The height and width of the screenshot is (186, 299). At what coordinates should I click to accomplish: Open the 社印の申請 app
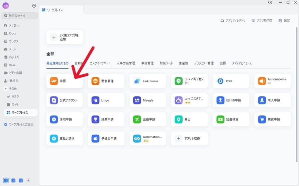coord(231,100)
